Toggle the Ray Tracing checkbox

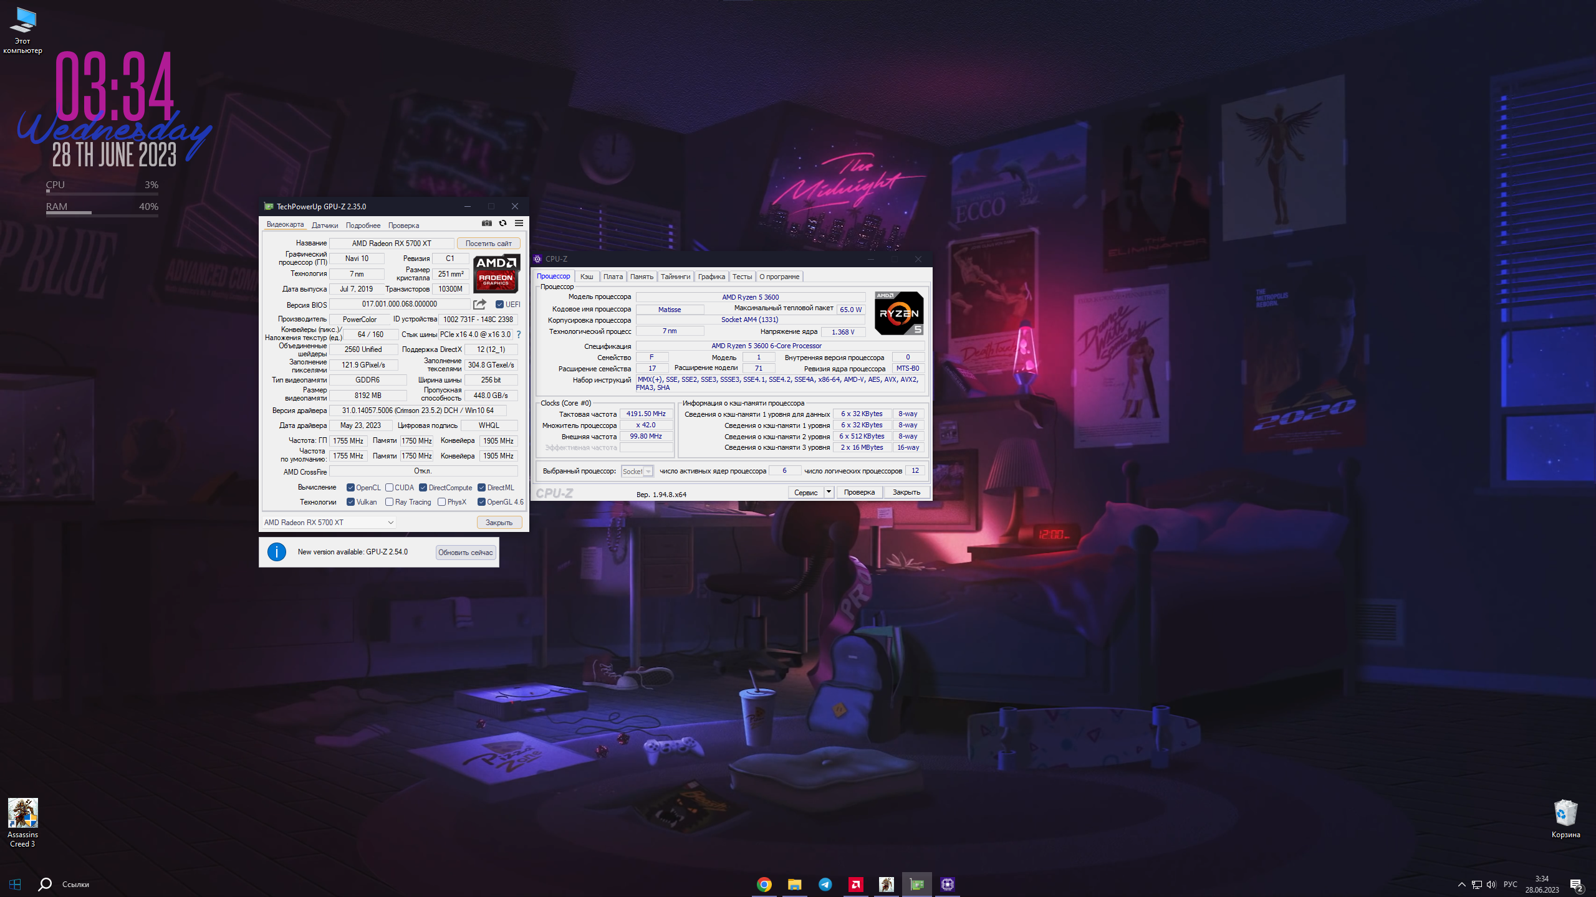[x=389, y=502]
